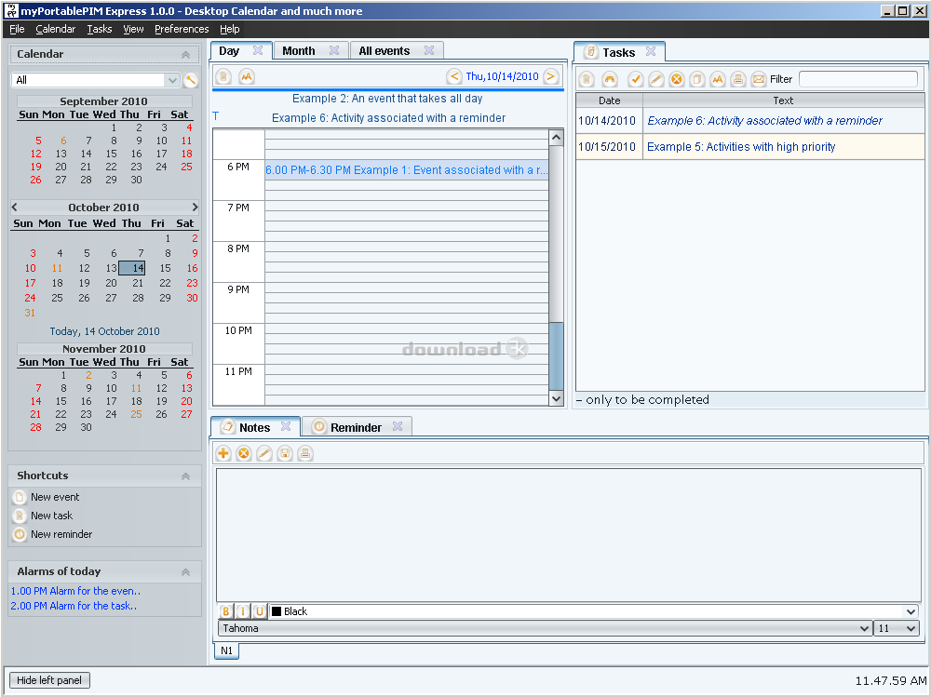Collapse the Shortcuts panel
Screen dimensions: 931x697
pos(186,476)
